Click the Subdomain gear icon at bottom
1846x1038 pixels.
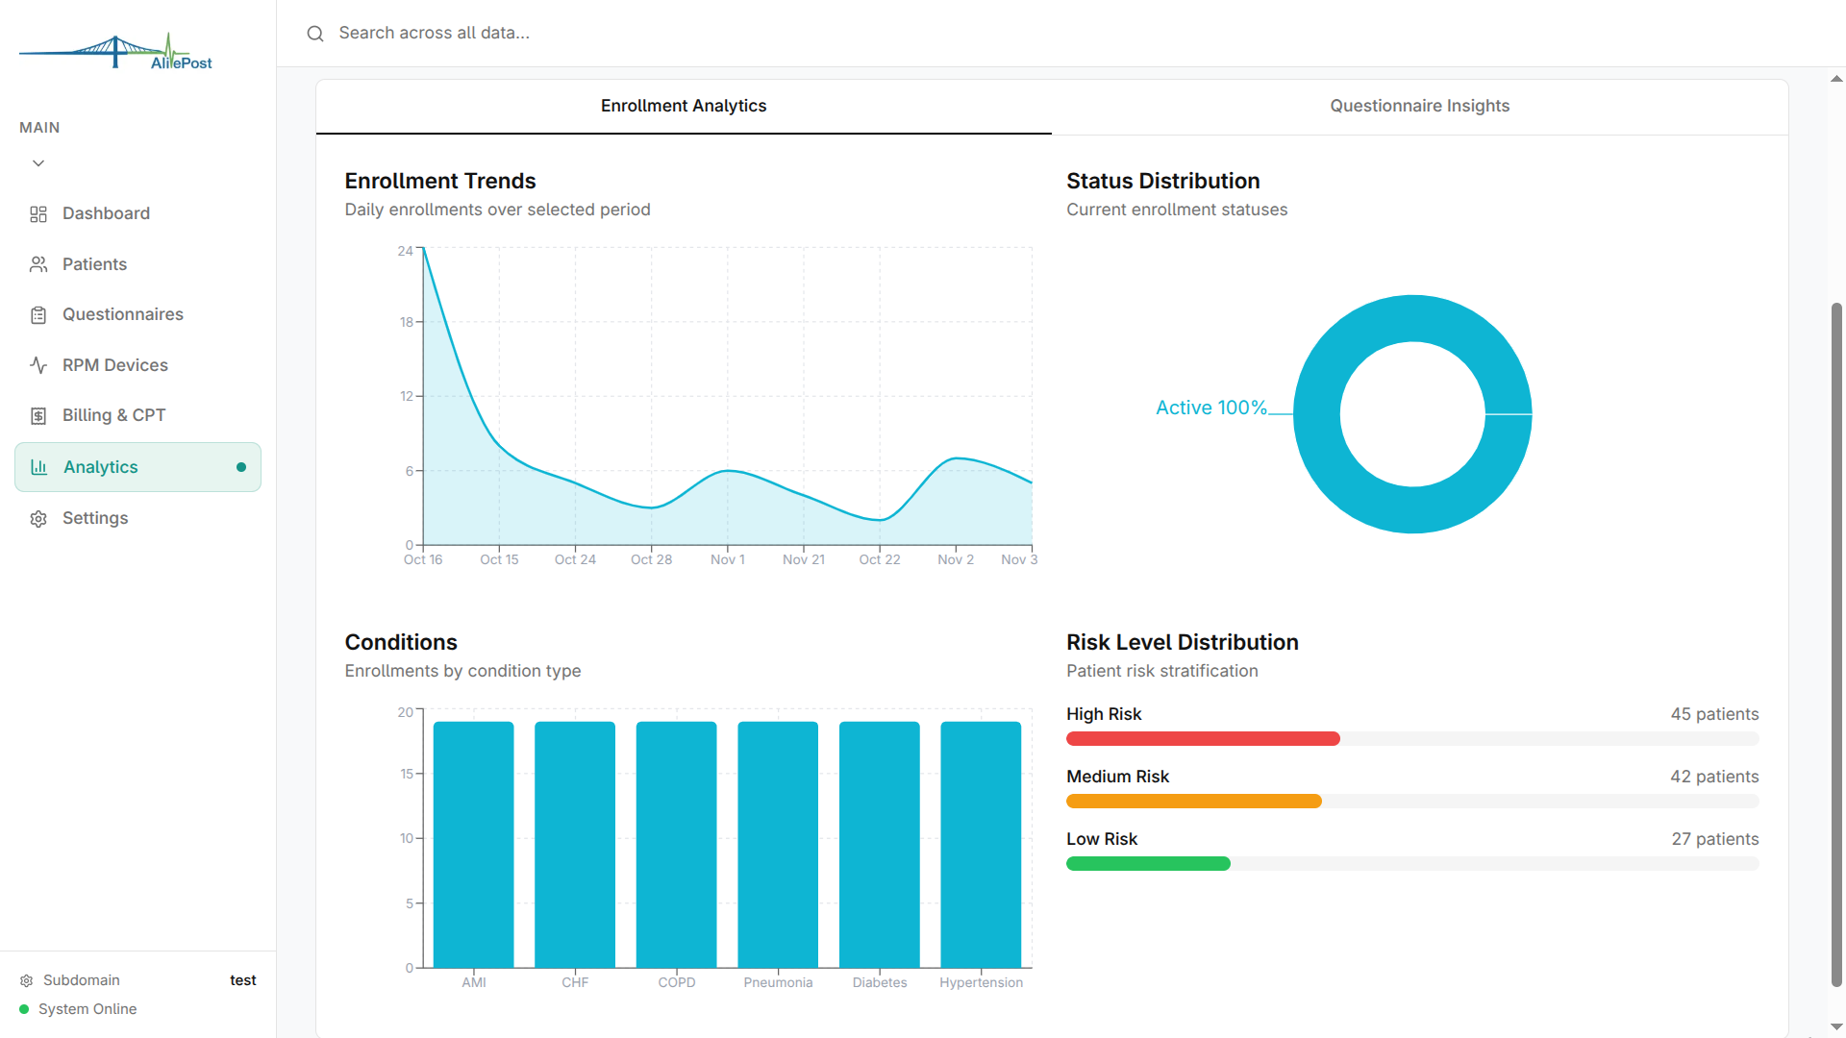coord(27,979)
